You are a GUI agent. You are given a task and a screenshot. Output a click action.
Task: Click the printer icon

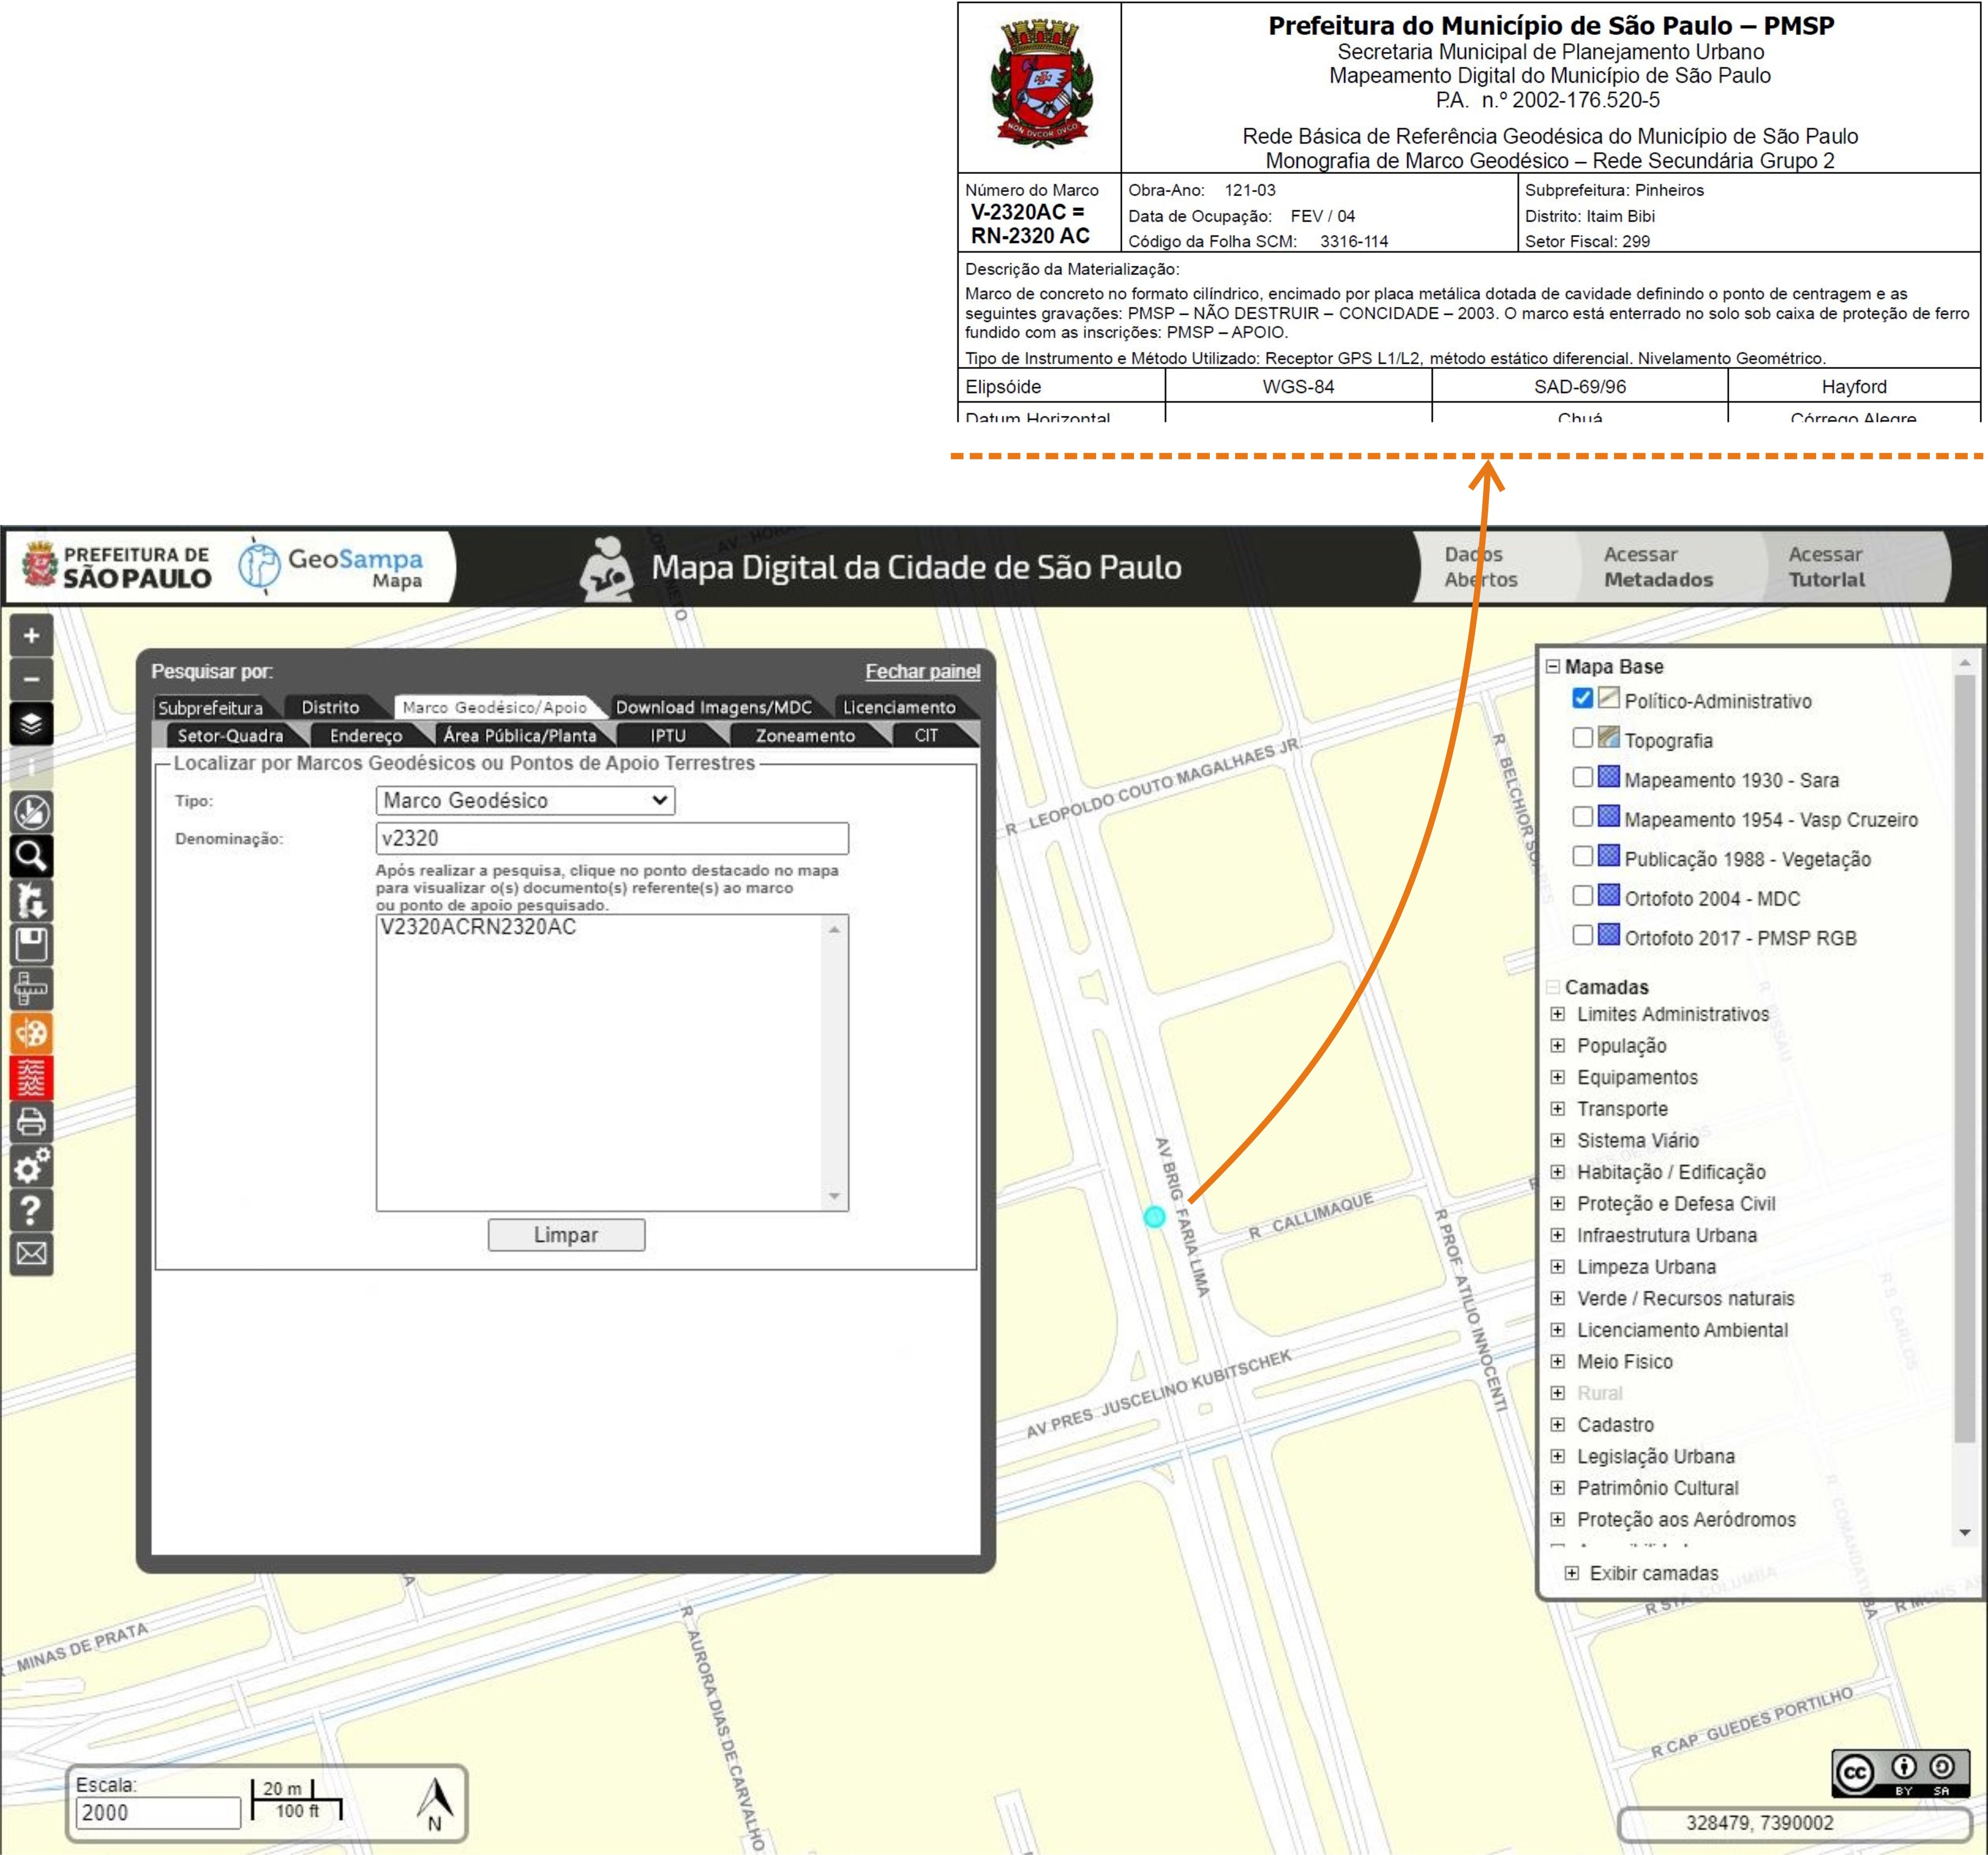[x=31, y=1121]
